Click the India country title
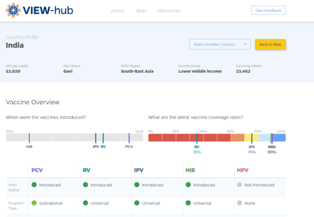Screen dimensions: 314x217 point(15,45)
